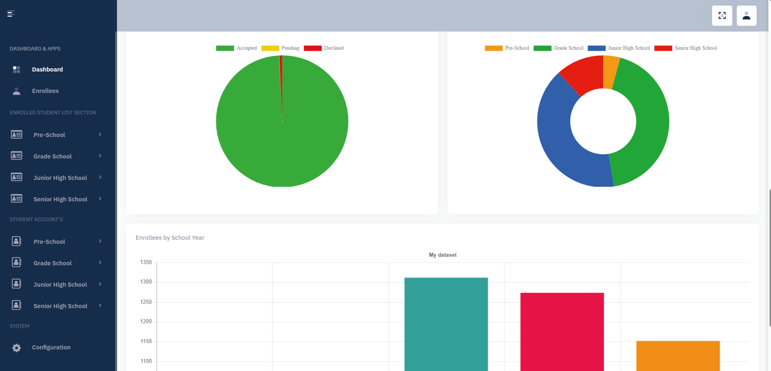Open Senior High School student accounts
771x371 pixels.
coord(60,306)
